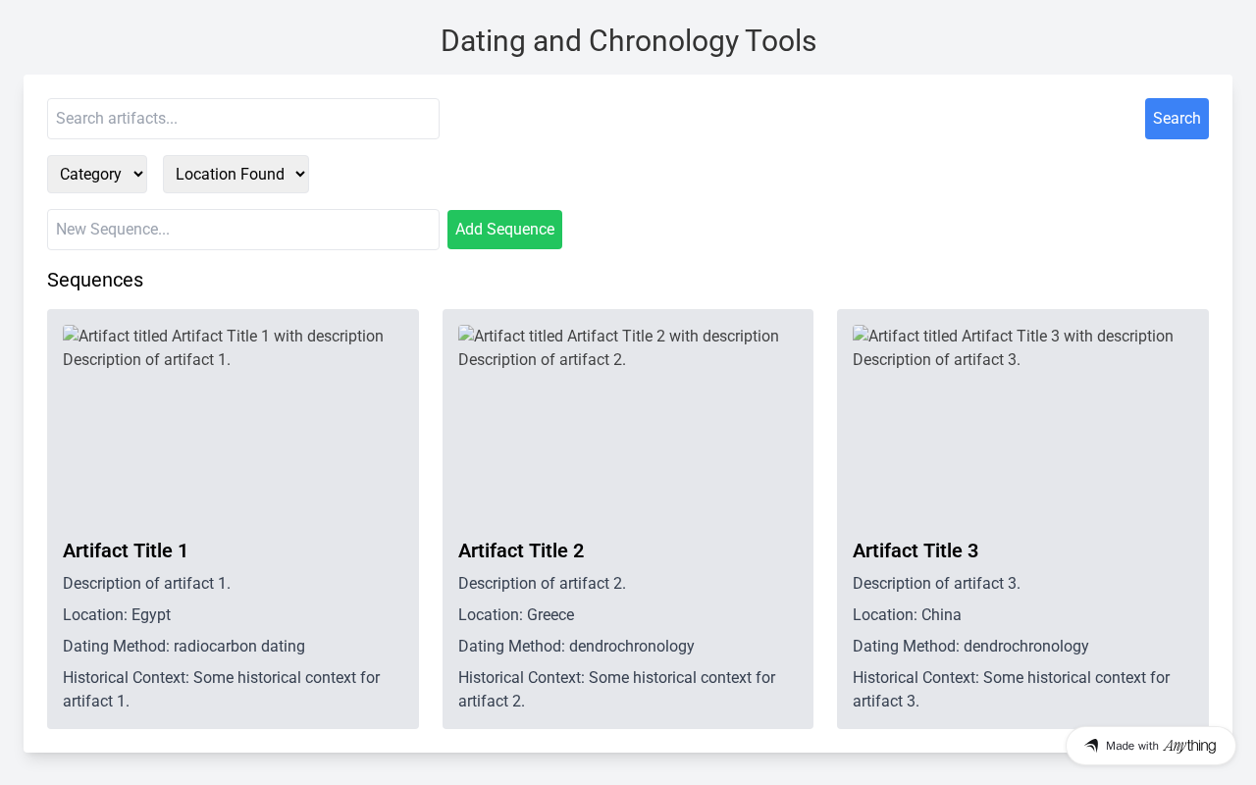Open the Made with Anything badge
The width and height of the screenshot is (1256, 785).
coord(1150,746)
